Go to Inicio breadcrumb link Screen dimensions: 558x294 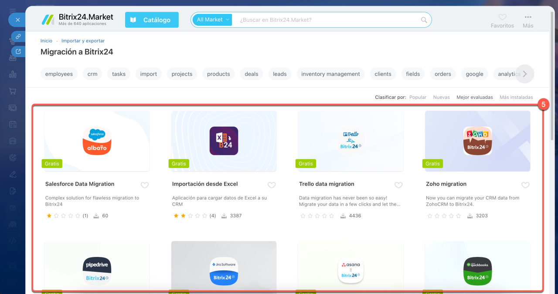pyautogui.click(x=46, y=41)
